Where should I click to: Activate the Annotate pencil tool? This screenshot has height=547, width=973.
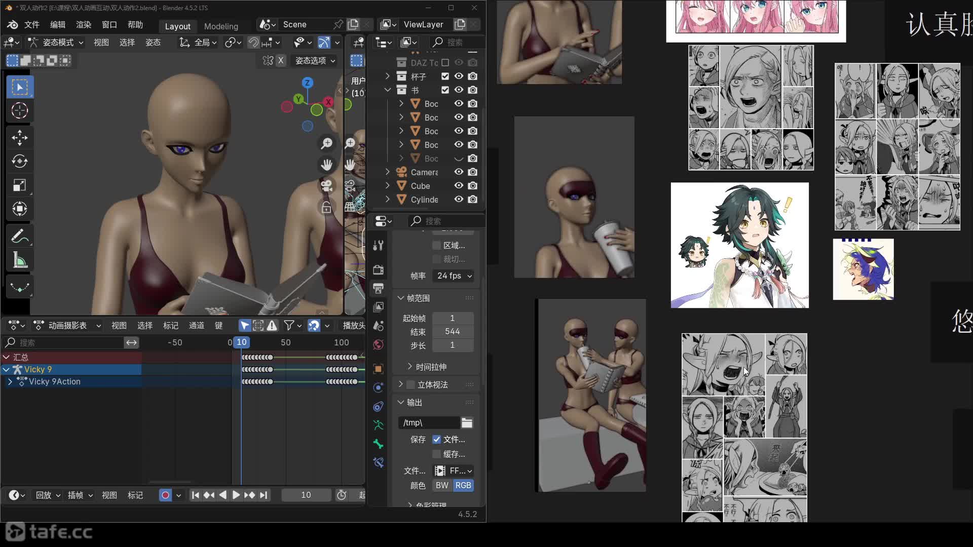point(19,236)
